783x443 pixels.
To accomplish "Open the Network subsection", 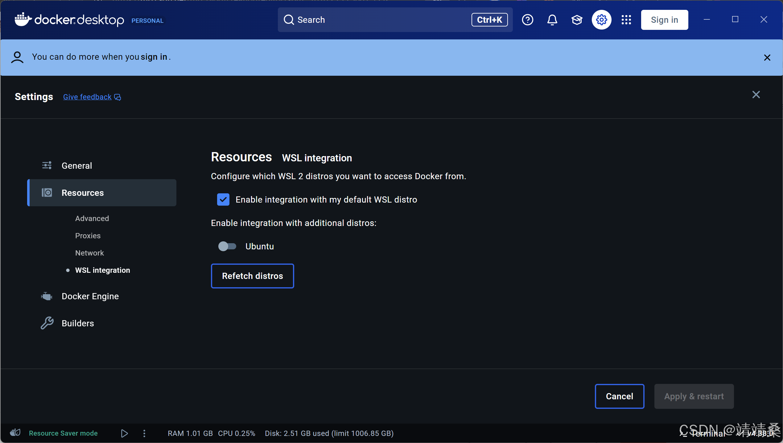I will coord(89,253).
